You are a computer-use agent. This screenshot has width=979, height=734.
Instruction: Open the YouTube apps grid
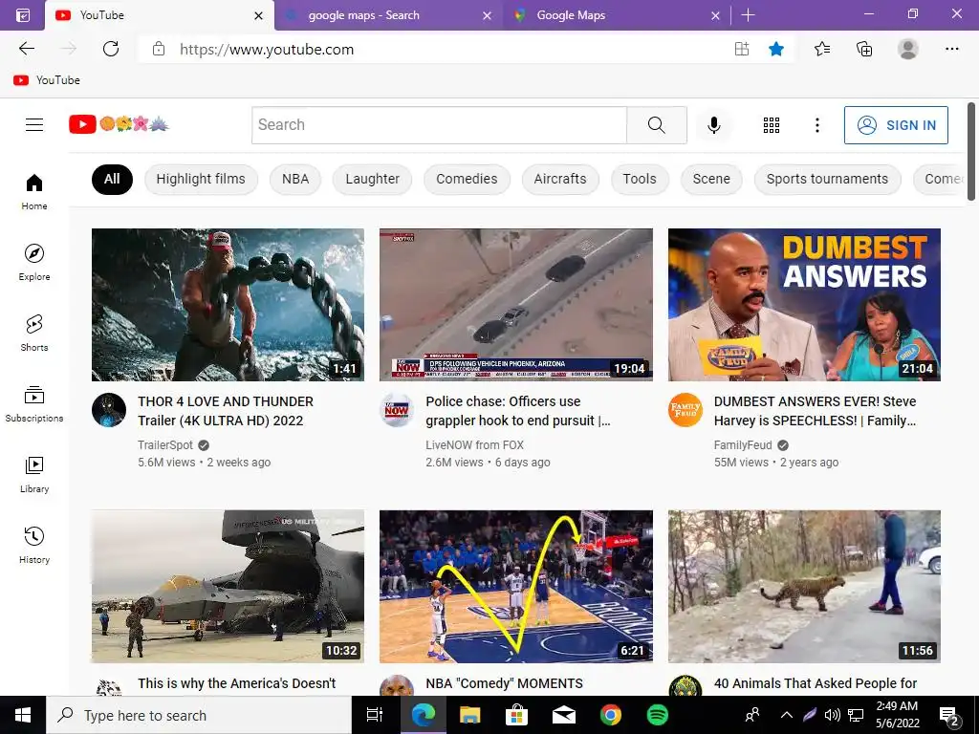click(x=772, y=125)
